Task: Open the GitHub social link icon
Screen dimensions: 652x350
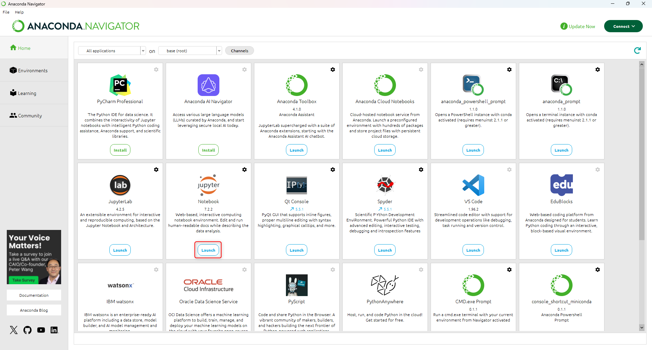Action: tap(28, 330)
